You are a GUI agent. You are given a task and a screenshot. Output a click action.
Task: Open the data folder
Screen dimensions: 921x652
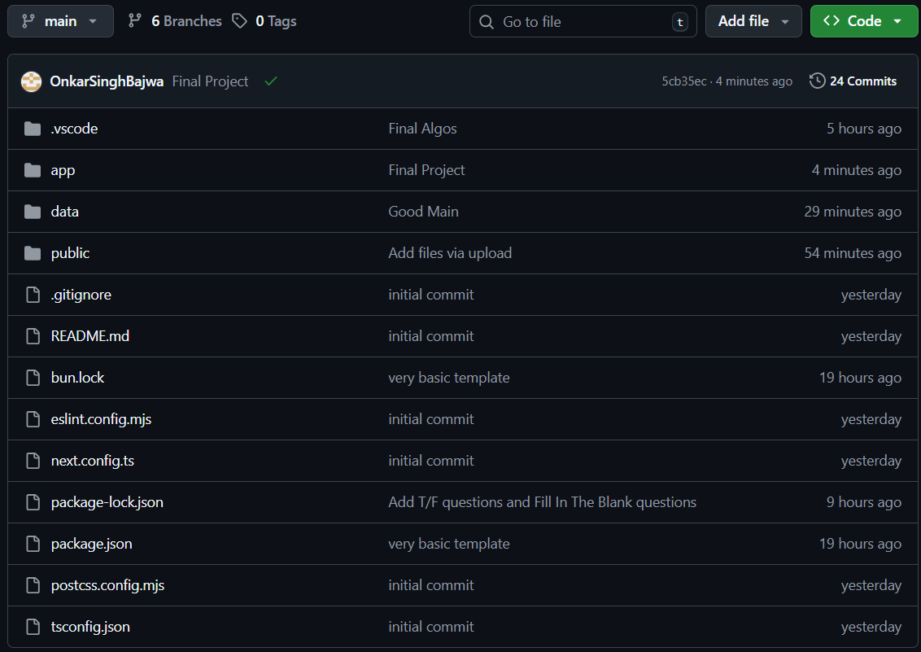pyautogui.click(x=64, y=212)
